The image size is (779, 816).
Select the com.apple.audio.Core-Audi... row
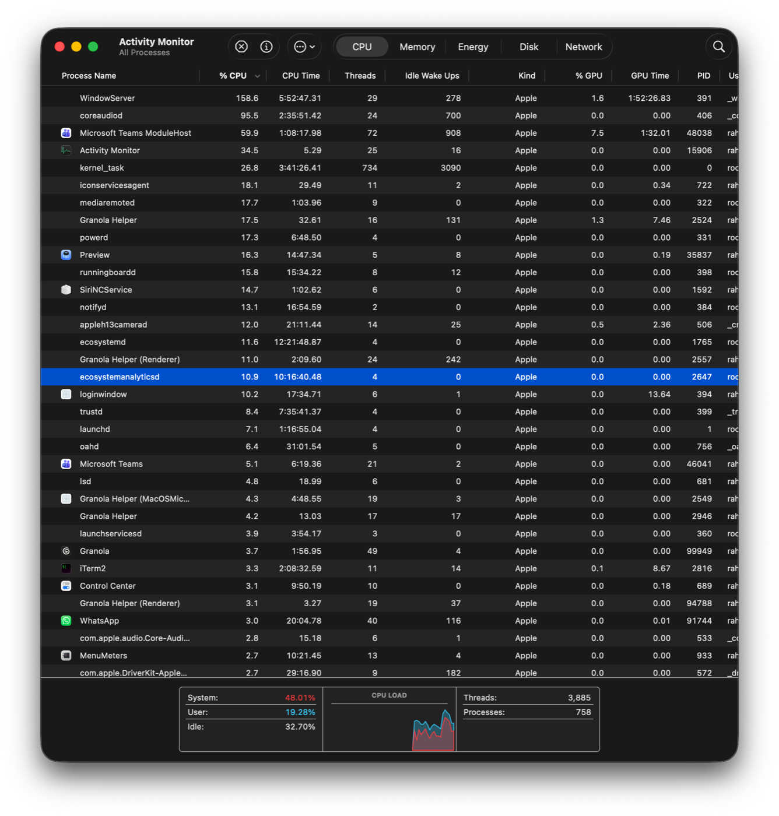point(389,638)
